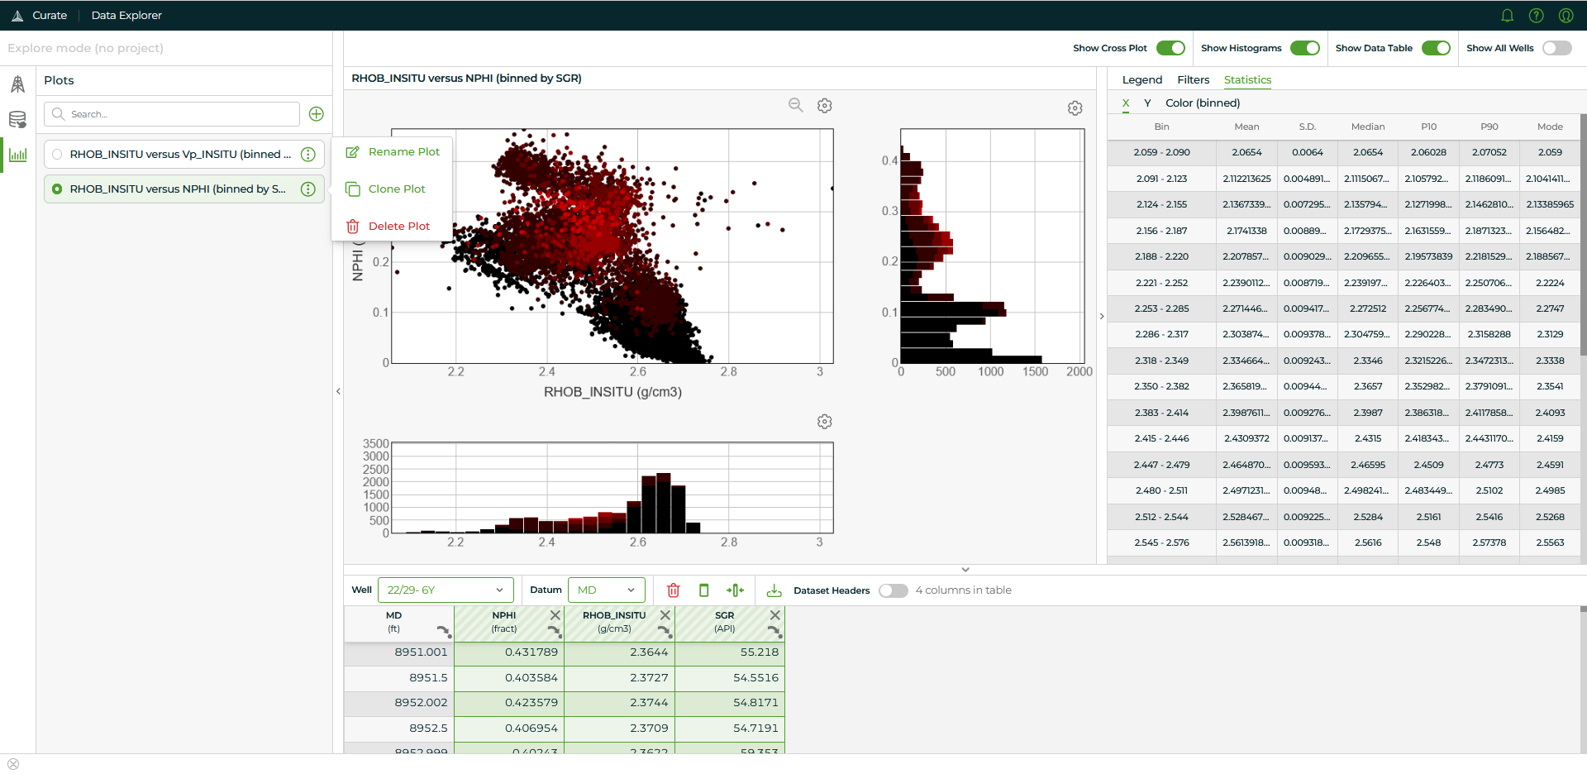This screenshot has height=774, width=1587.
Task: Select the X statistics sub-tab
Action: tap(1126, 103)
